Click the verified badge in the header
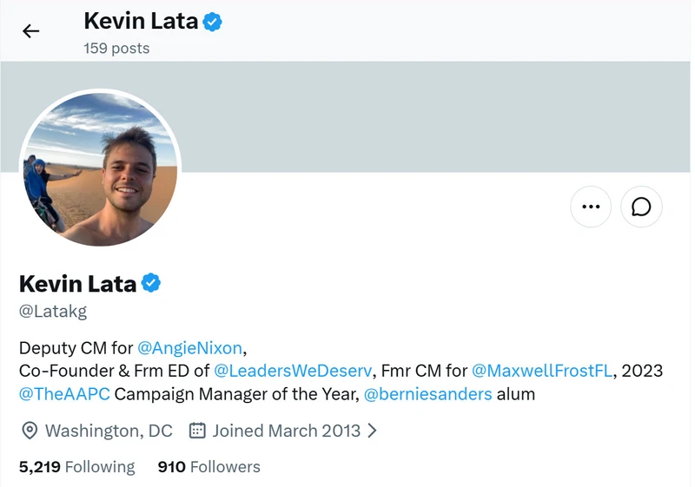This screenshot has height=487, width=695. click(x=212, y=22)
